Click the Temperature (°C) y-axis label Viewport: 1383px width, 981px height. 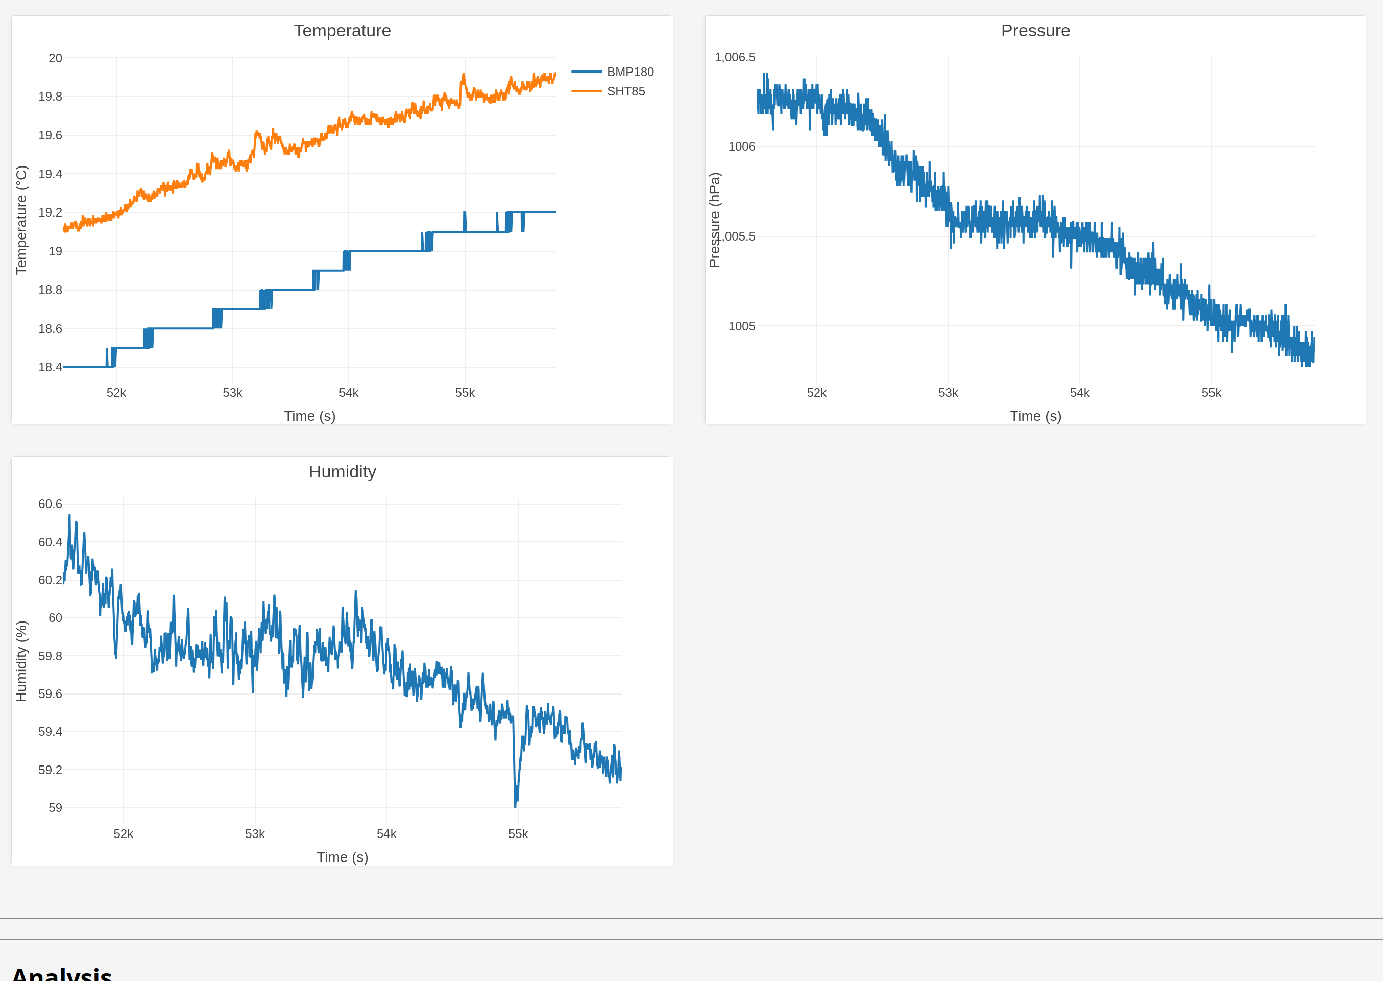[21, 220]
